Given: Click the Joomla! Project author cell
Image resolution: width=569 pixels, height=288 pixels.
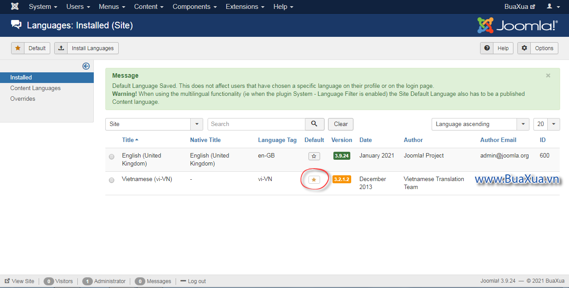Looking at the screenshot, I should click(x=424, y=156).
